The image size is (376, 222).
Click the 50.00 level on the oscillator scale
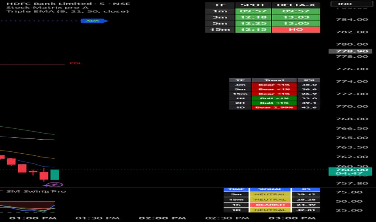pyautogui.click(x=349, y=201)
